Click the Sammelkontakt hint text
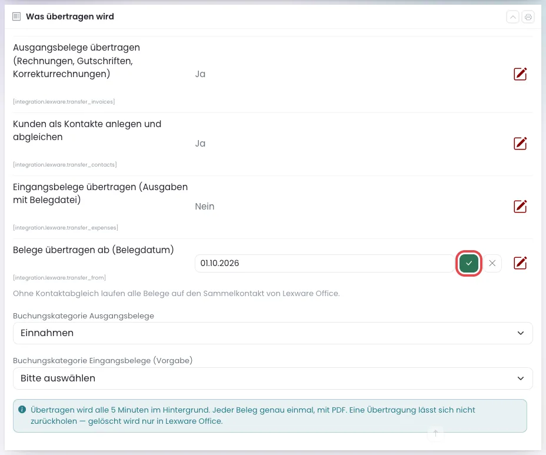546x455 pixels. tap(176, 293)
